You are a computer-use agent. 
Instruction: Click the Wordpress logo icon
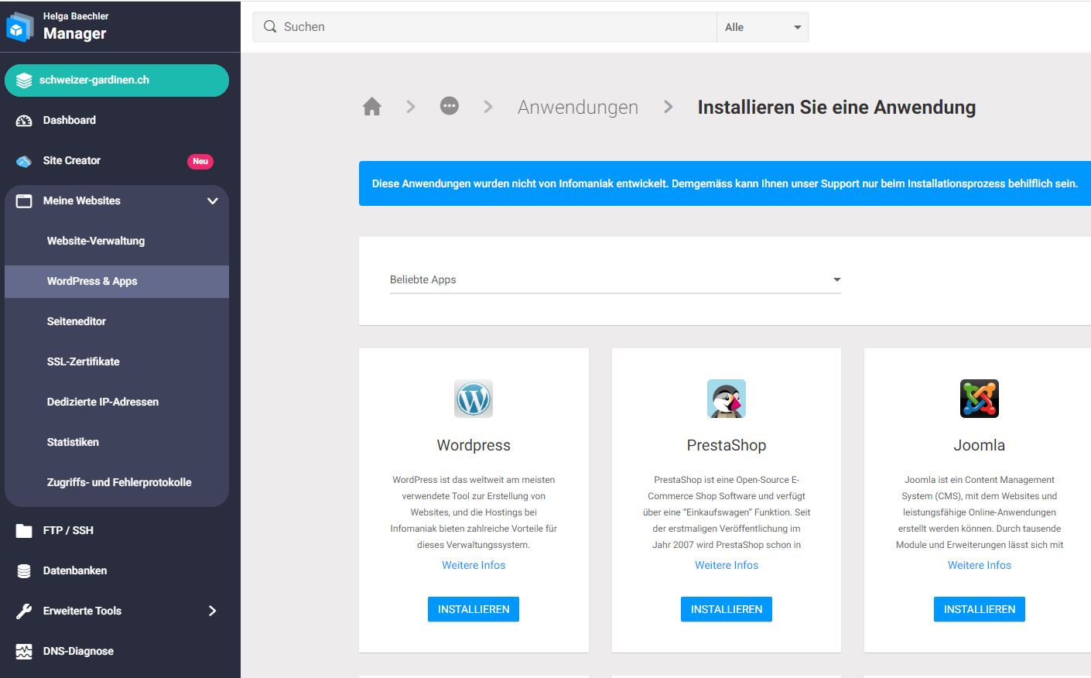474,399
